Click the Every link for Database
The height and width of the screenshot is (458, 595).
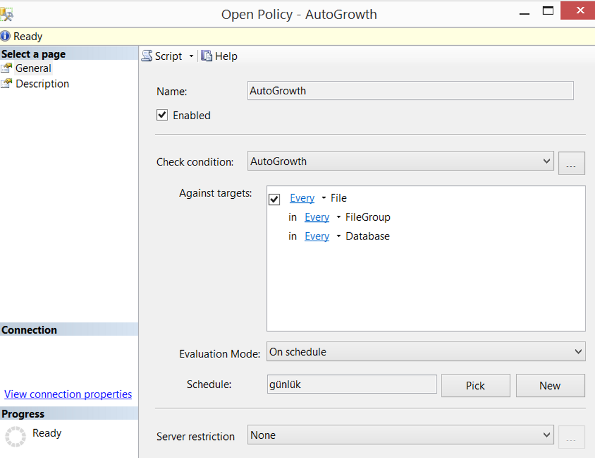point(317,236)
